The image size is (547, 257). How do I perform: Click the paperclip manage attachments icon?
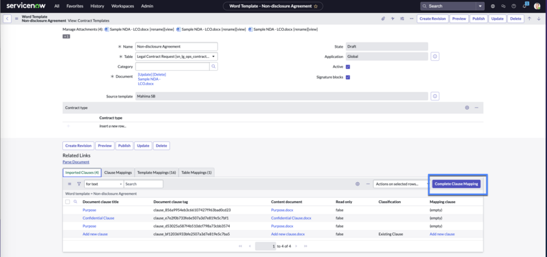pos(383,19)
